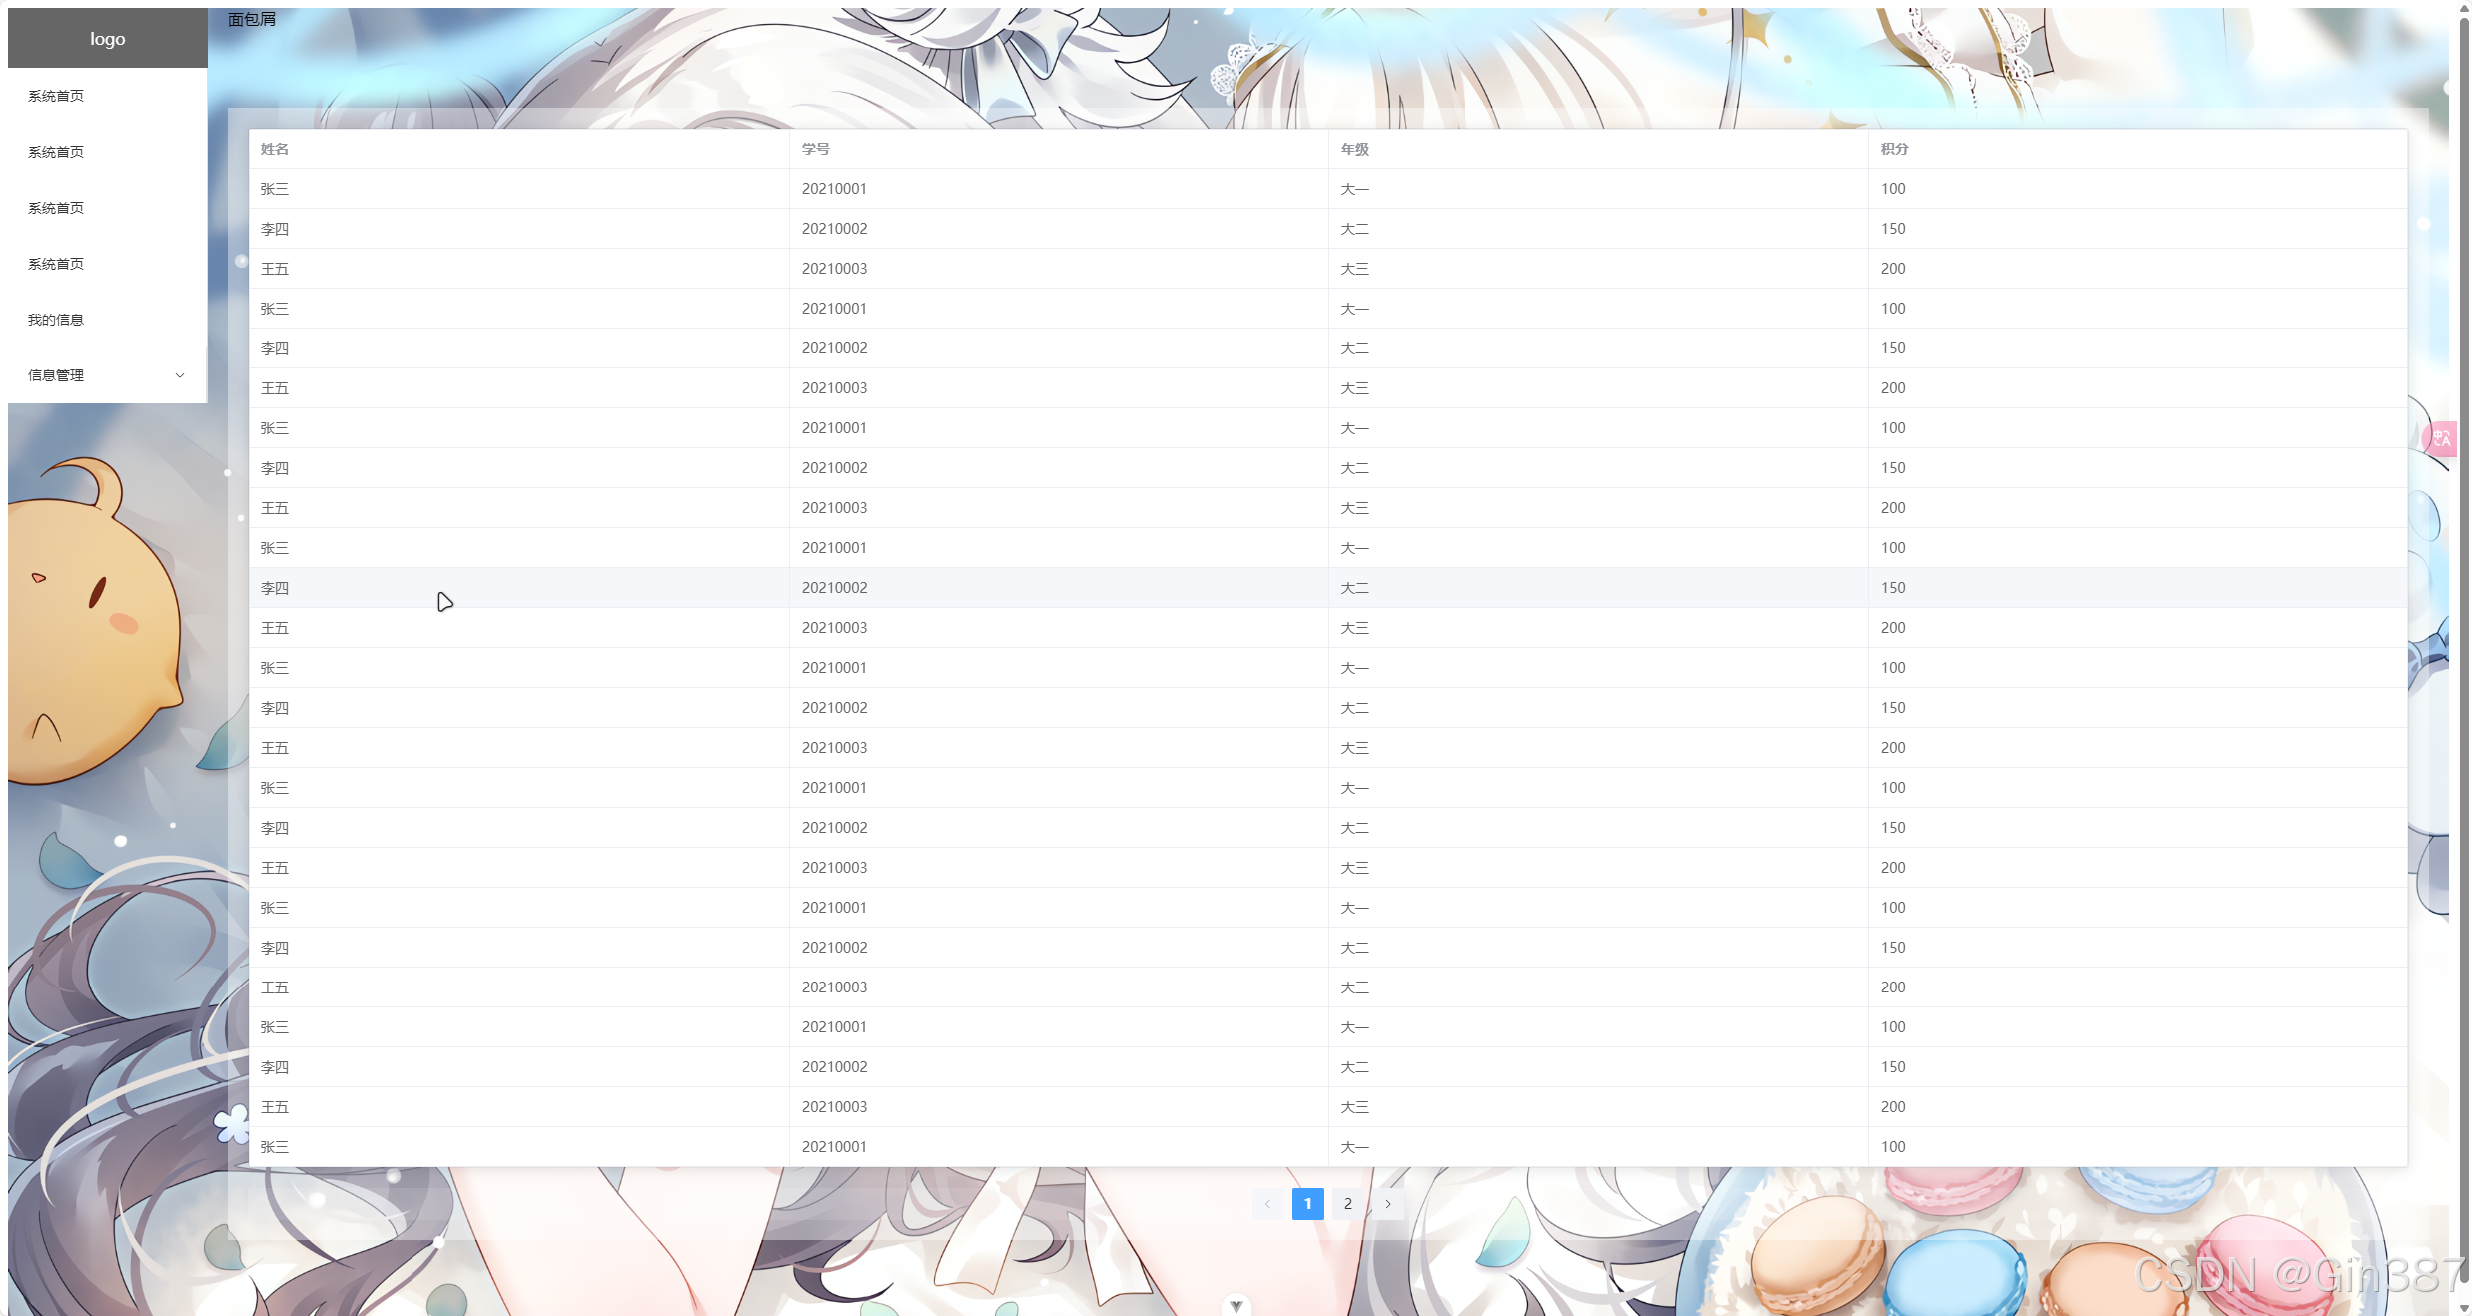The height and width of the screenshot is (1316, 2472).
Task: Click the 年级 column header
Action: 1354,149
